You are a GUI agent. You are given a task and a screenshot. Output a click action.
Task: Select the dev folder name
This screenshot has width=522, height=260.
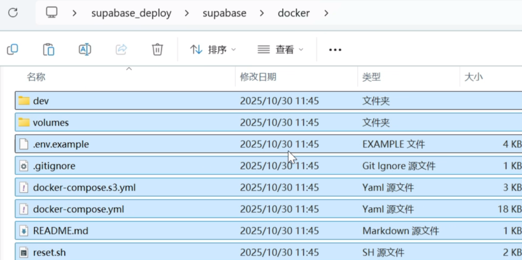click(x=41, y=101)
